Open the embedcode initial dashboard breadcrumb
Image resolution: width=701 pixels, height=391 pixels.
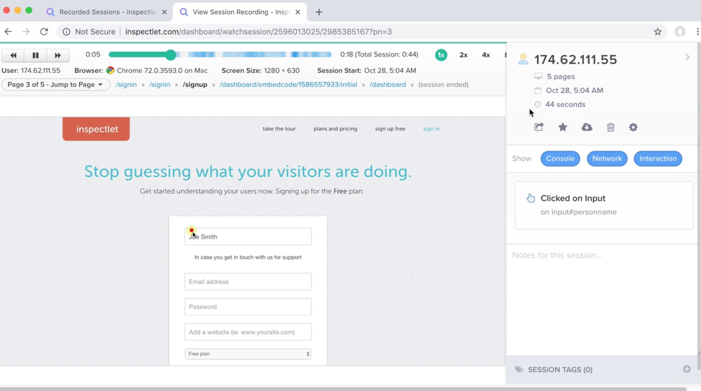(288, 85)
